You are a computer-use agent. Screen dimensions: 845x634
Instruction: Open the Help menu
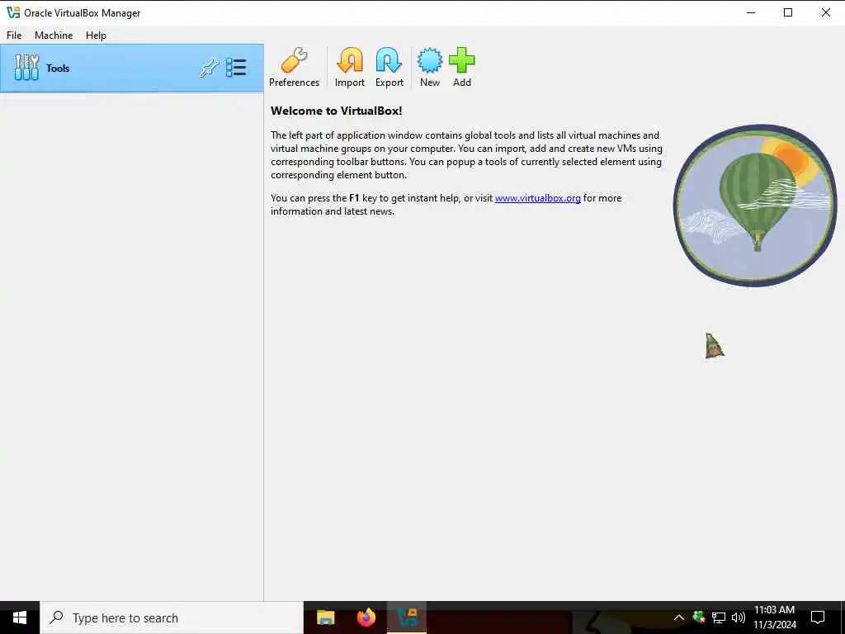click(x=96, y=35)
